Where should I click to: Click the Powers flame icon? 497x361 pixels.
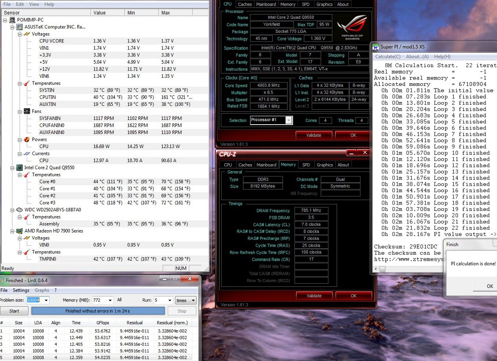(27, 139)
